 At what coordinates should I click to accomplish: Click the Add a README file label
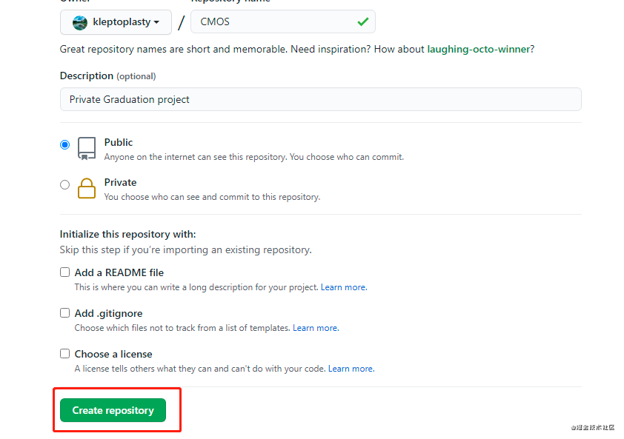pyautogui.click(x=119, y=272)
